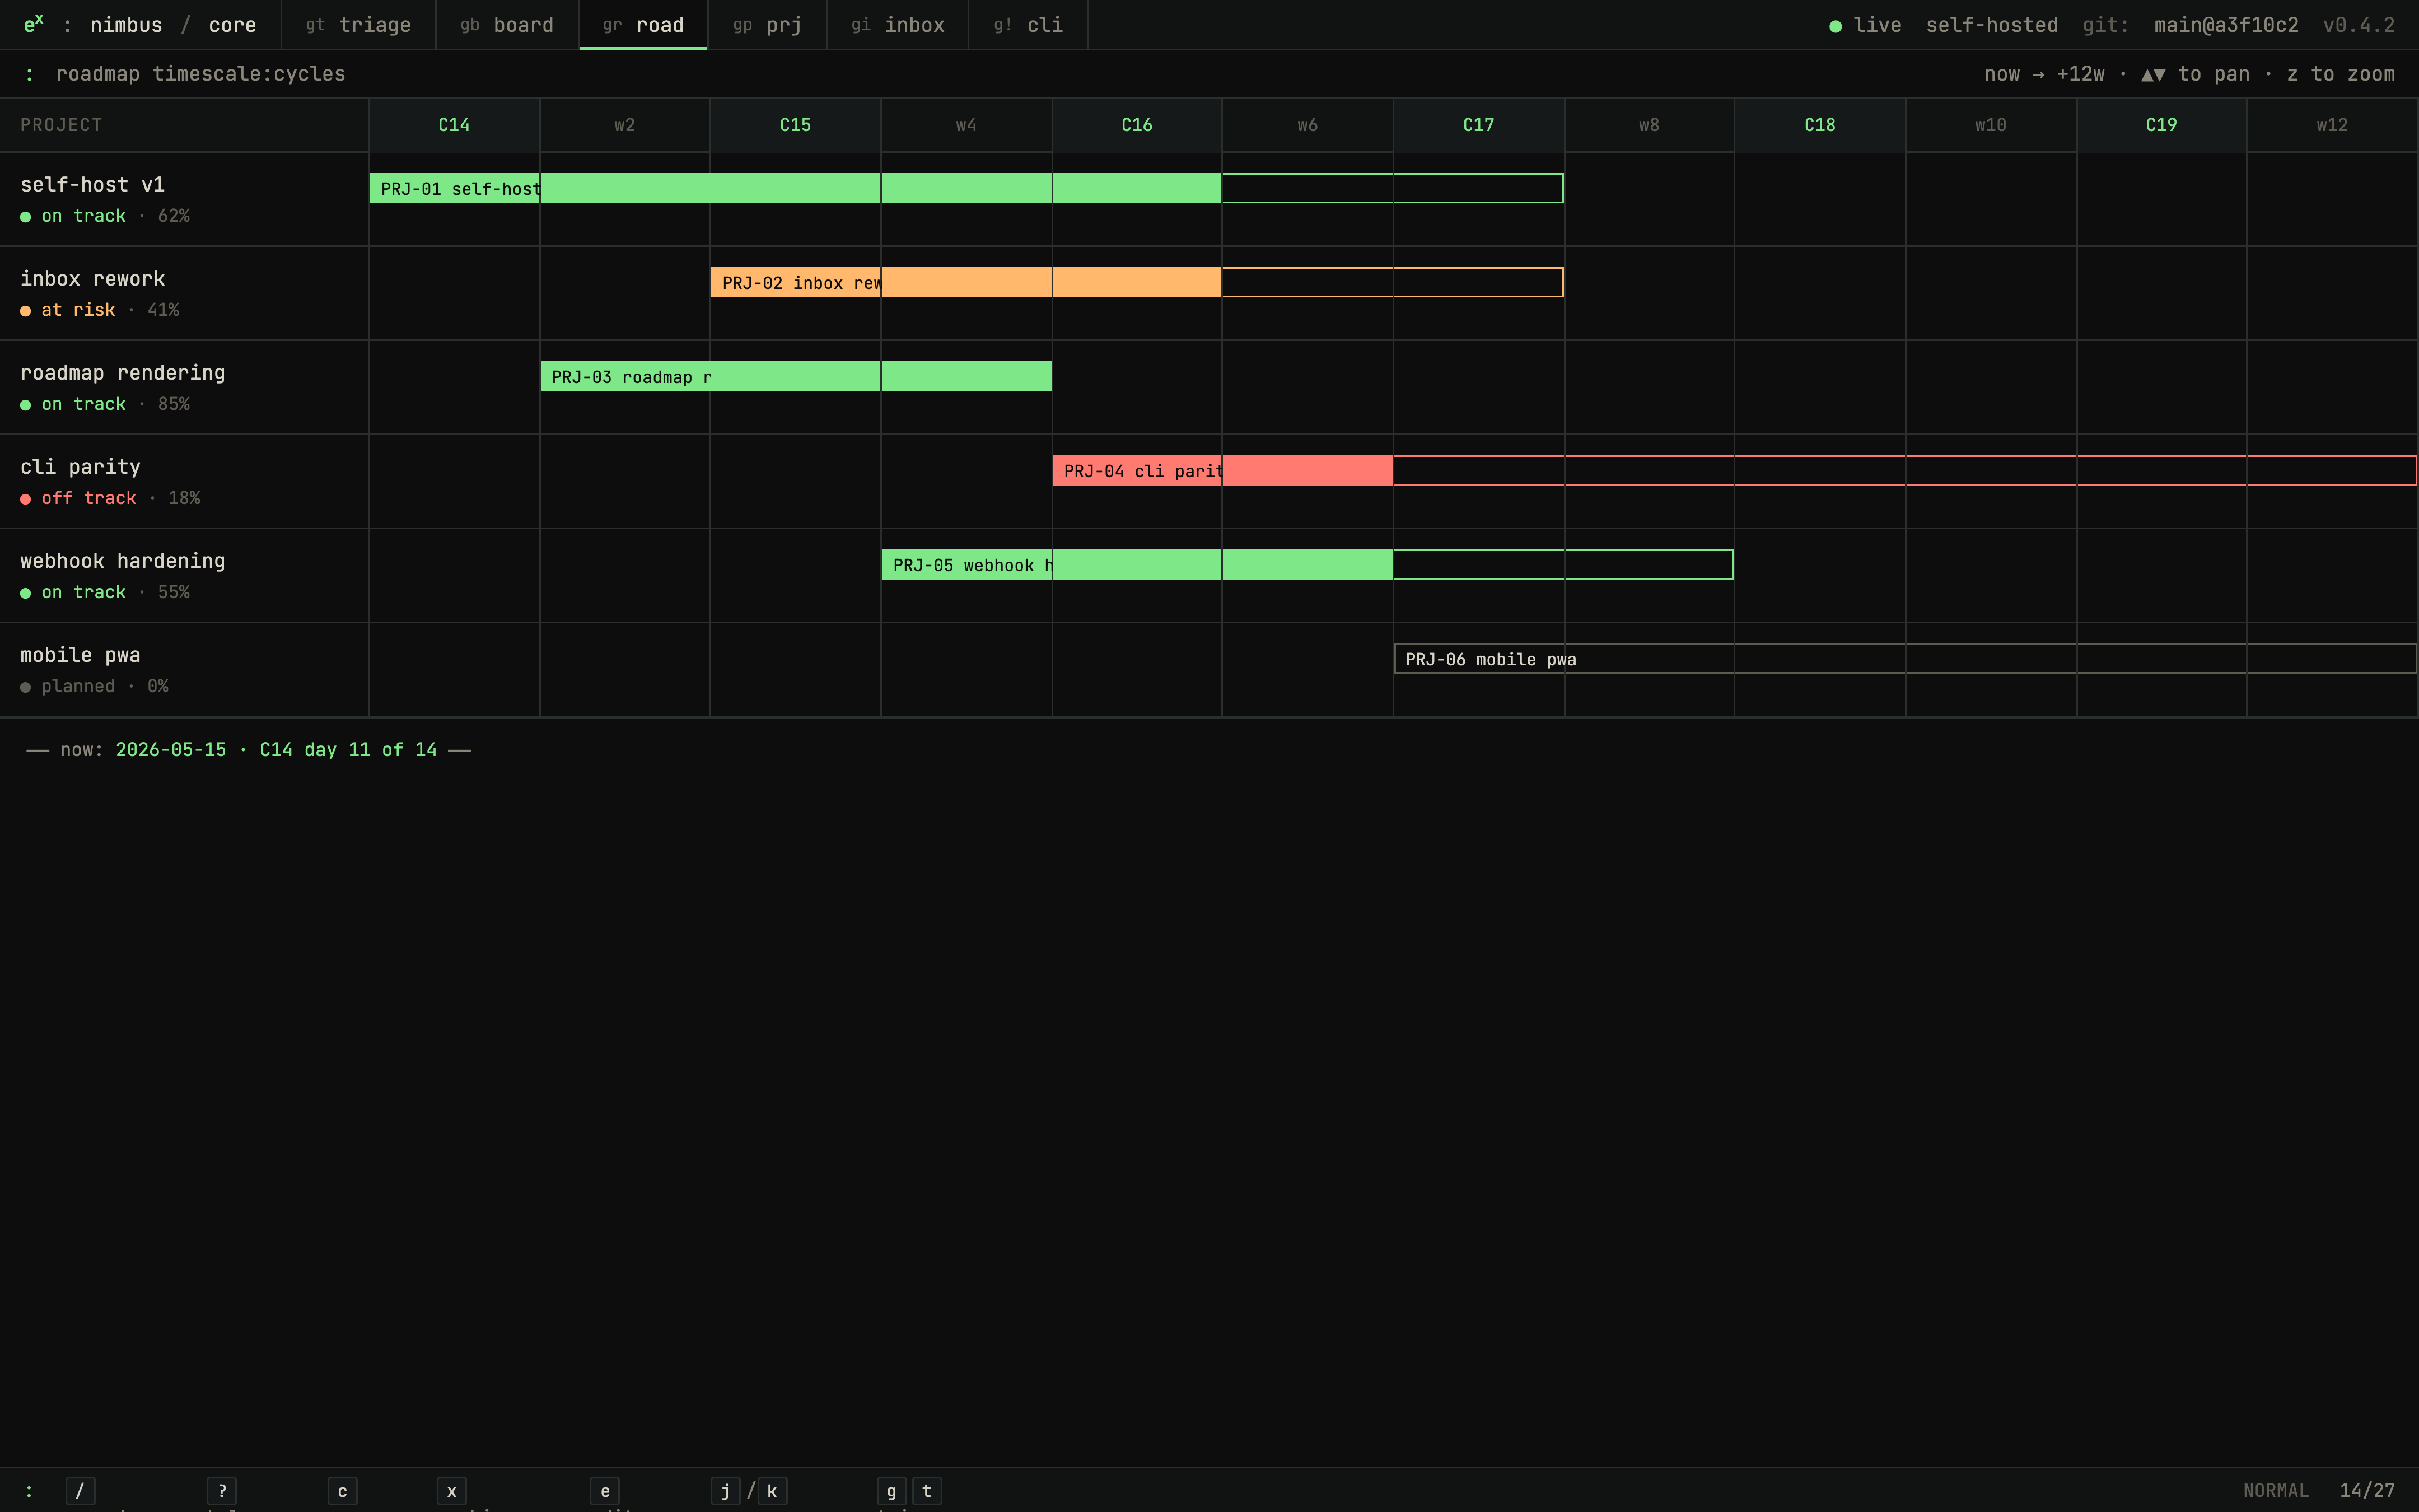Click the 14/27 position counter
Screen dimensions: 2419x1512
pos(2367,1491)
